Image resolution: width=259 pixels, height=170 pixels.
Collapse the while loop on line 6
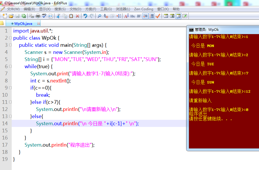click(x=10, y=66)
